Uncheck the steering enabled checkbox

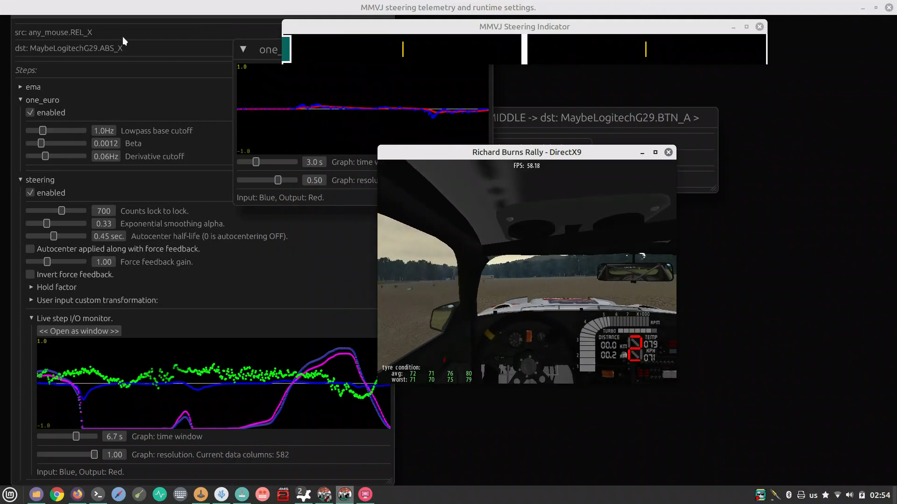point(30,193)
